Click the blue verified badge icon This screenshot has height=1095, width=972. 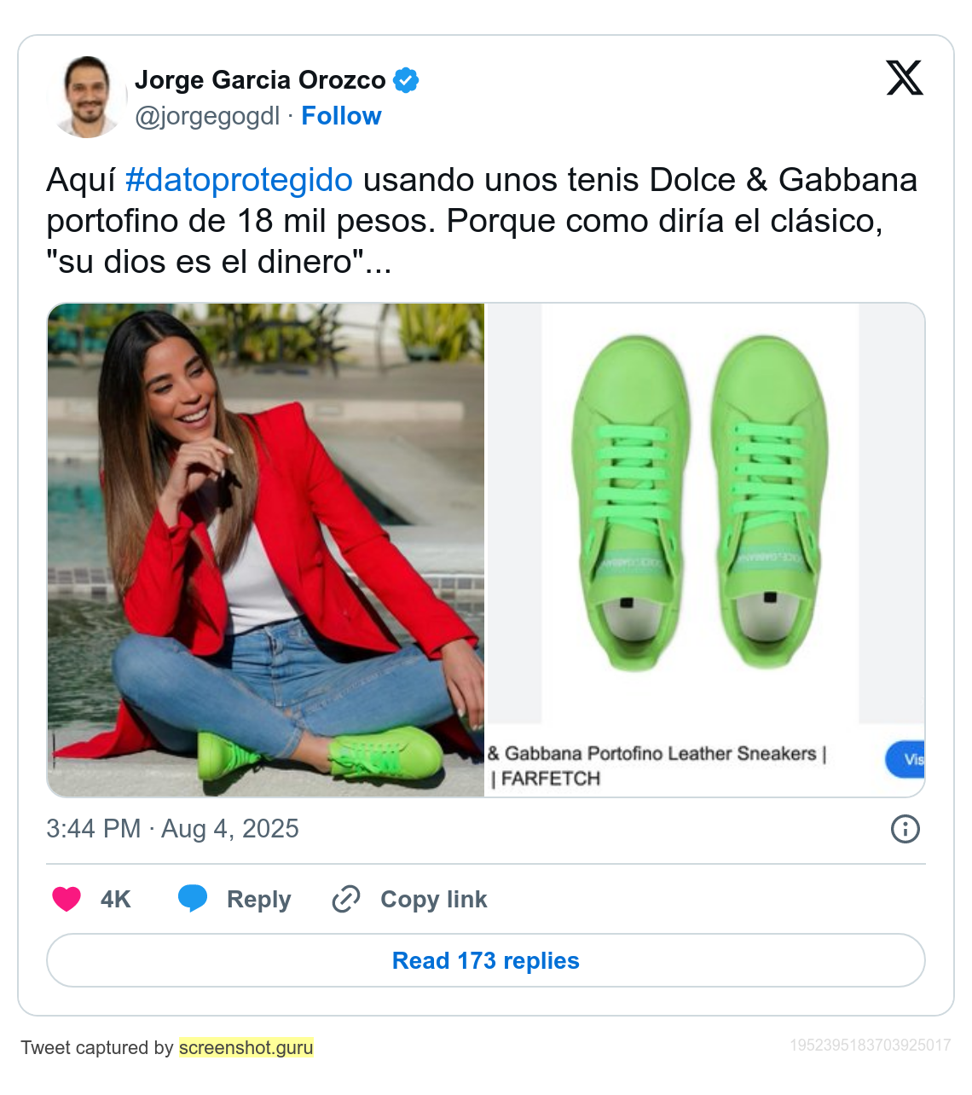(x=406, y=80)
